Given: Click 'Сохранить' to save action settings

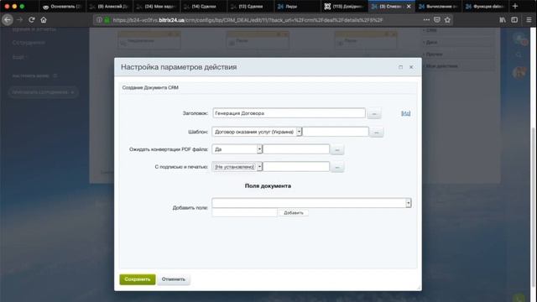Looking at the screenshot, I should point(138,279).
